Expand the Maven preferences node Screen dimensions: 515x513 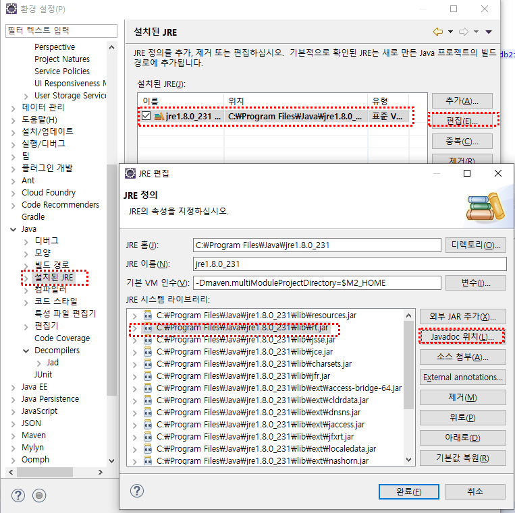(13, 436)
